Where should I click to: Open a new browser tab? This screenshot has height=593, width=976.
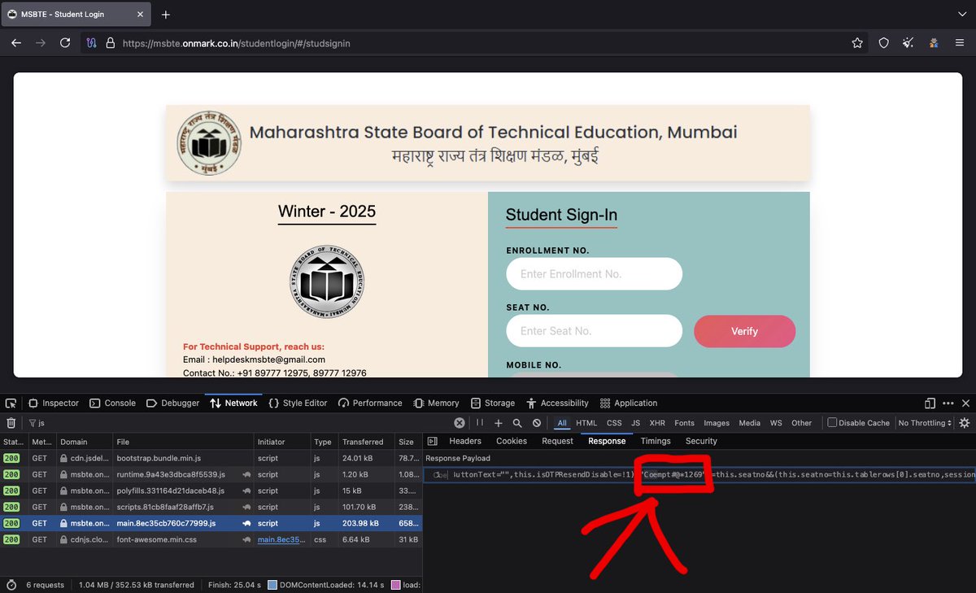[x=165, y=15]
